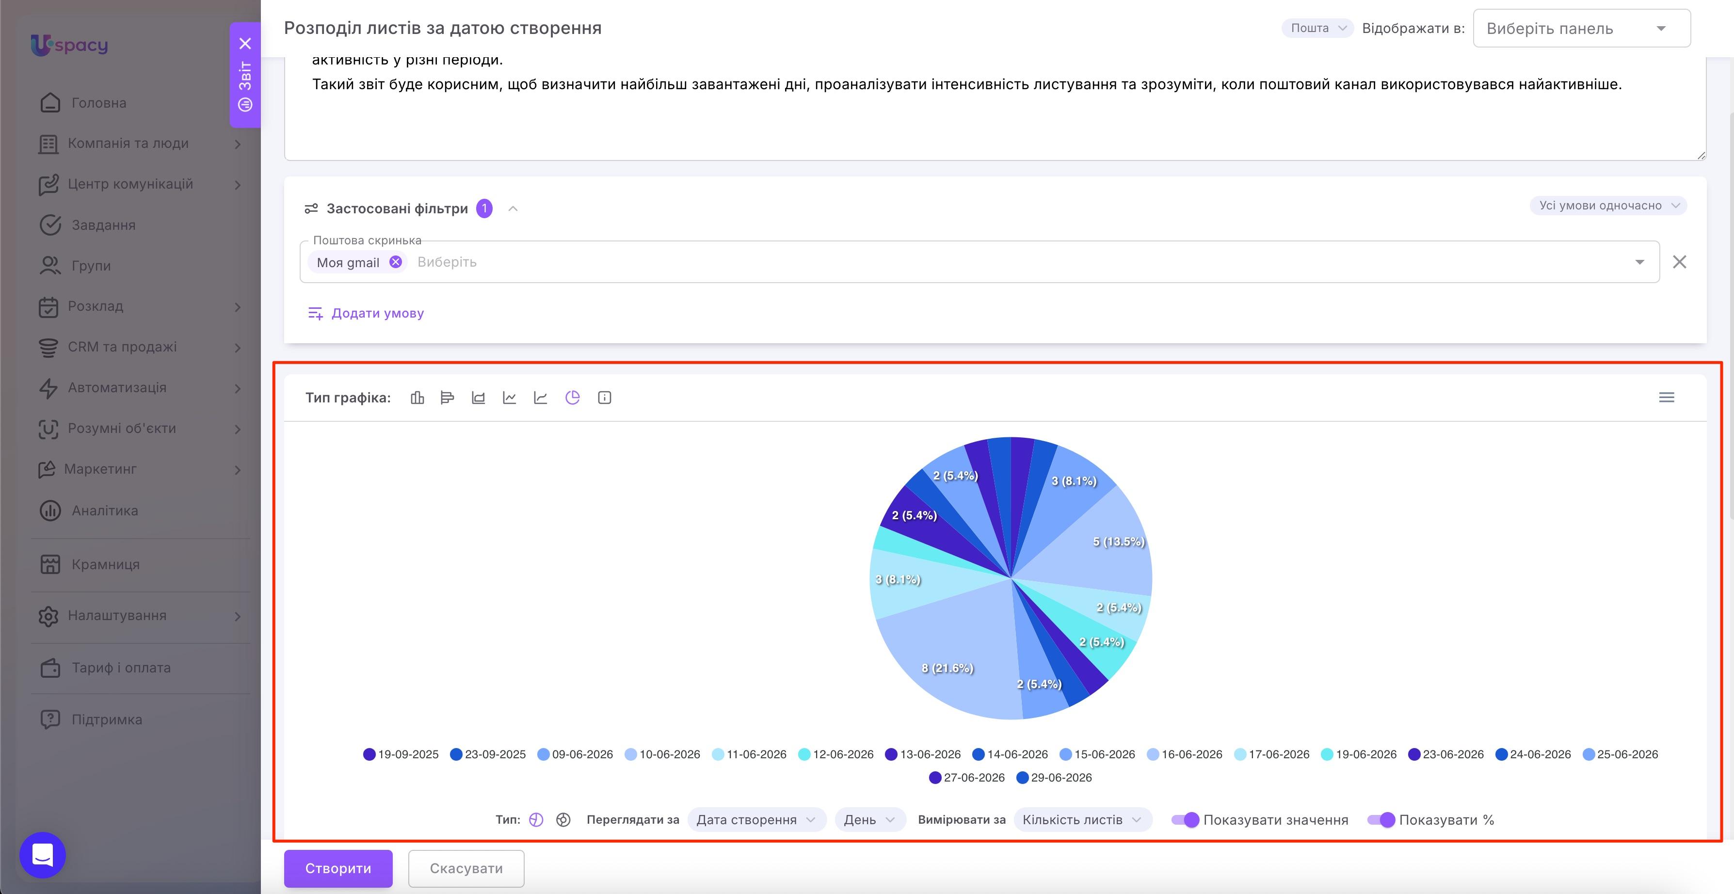Screen dimensions: 1734x894
Task: Click the Створити button
Action: coord(338,868)
